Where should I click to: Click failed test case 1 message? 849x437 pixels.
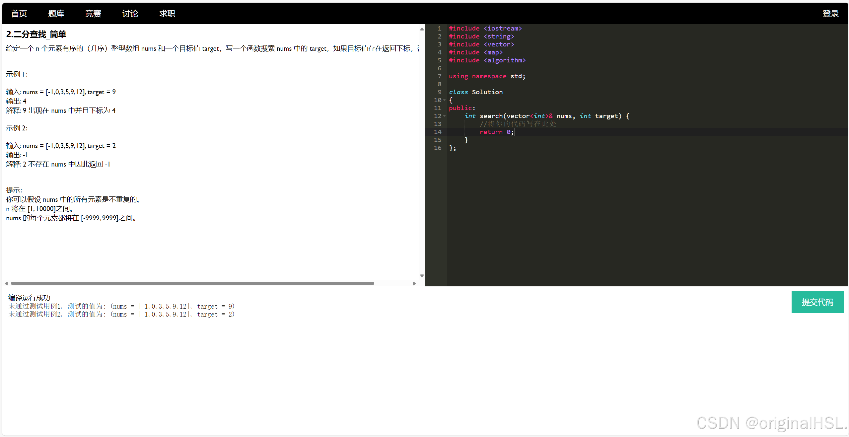[121, 306]
